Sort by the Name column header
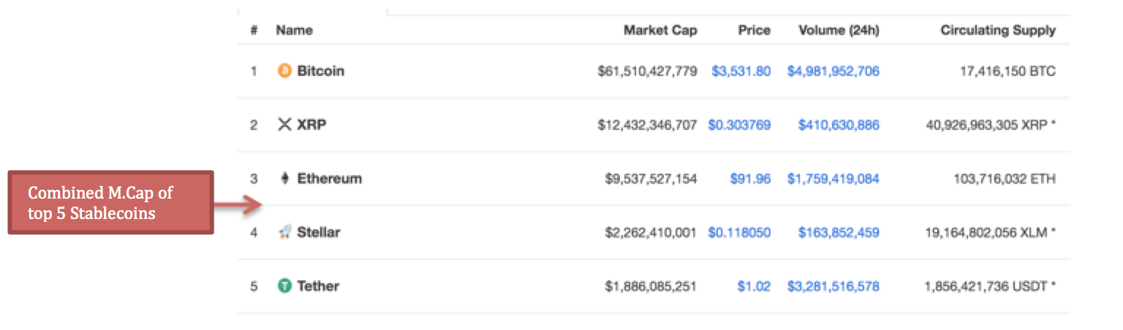The image size is (1123, 330). pos(294,30)
